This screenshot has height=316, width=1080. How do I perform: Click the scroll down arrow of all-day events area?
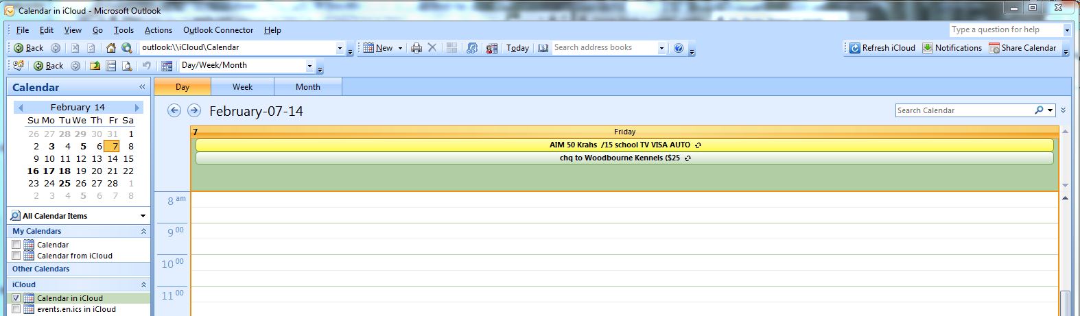(x=1065, y=185)
